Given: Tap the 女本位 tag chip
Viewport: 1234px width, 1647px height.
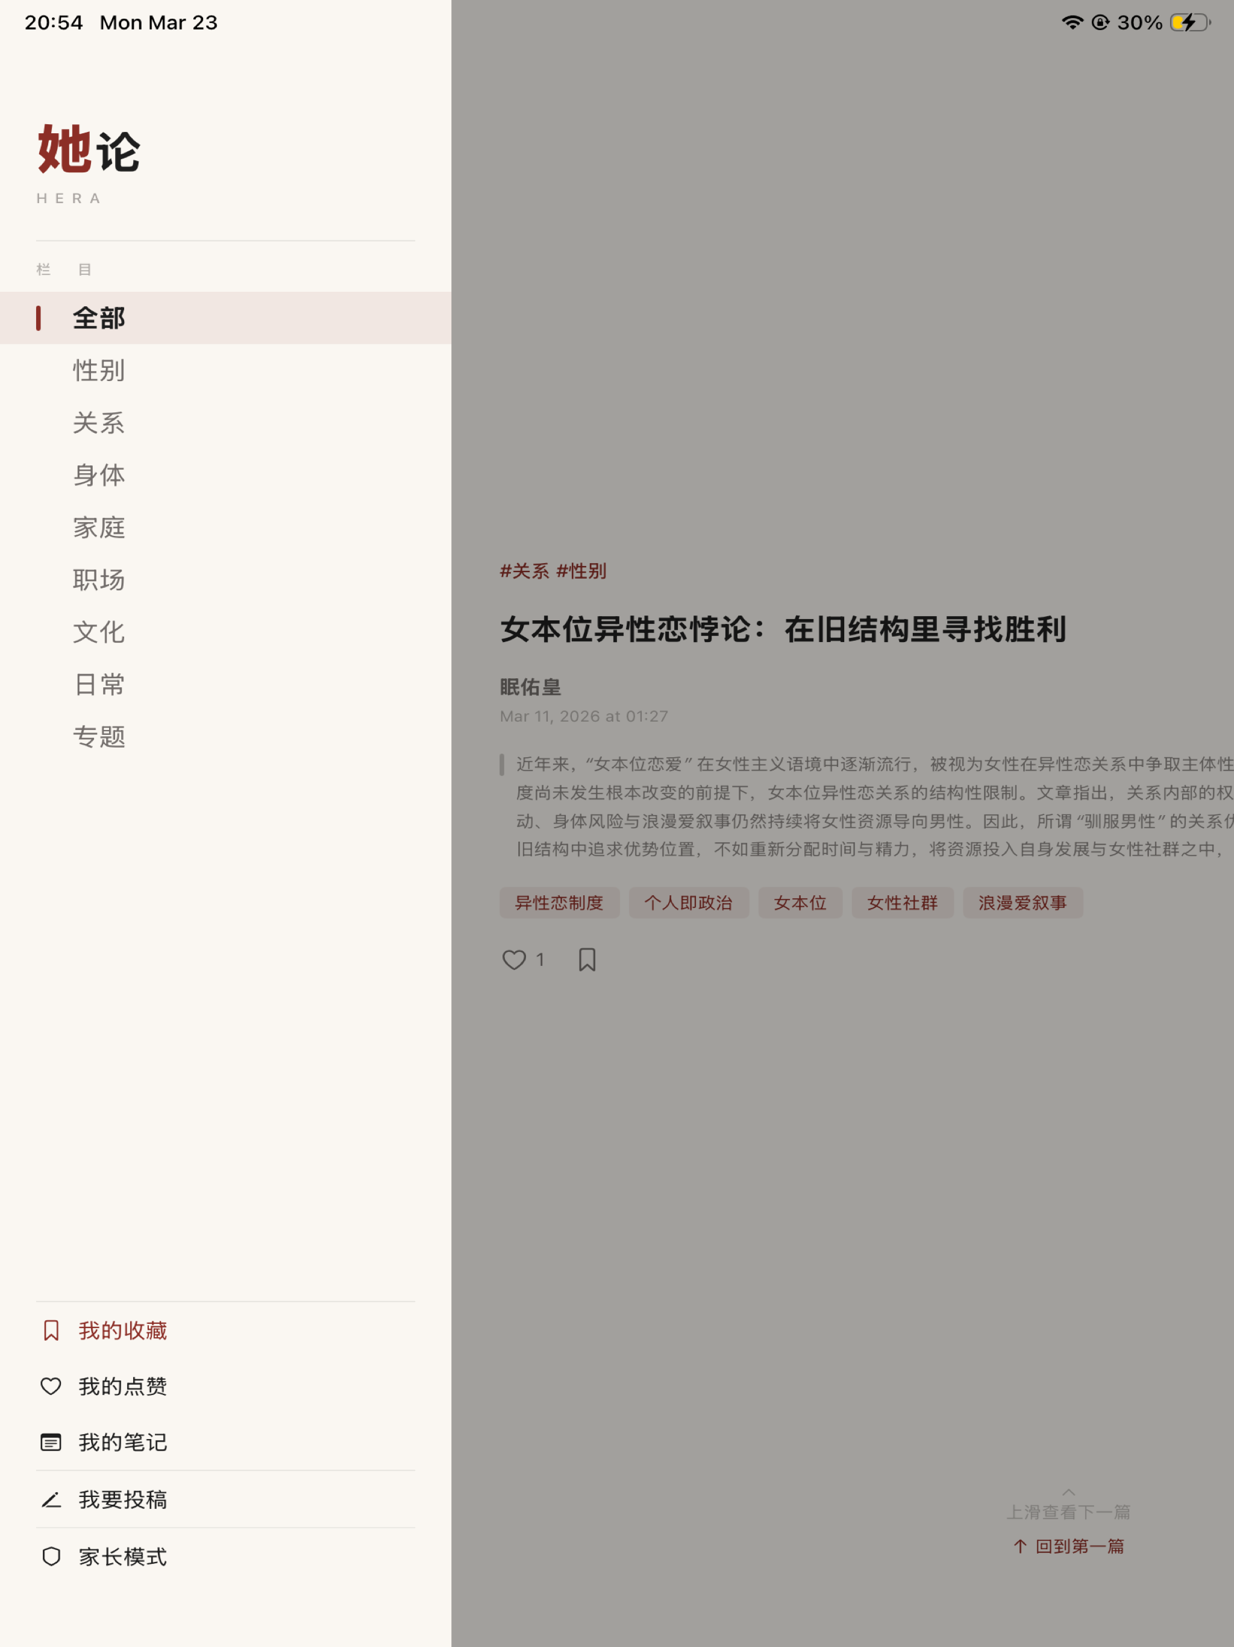Looking at the screenshot, I should tap(800, 902).
